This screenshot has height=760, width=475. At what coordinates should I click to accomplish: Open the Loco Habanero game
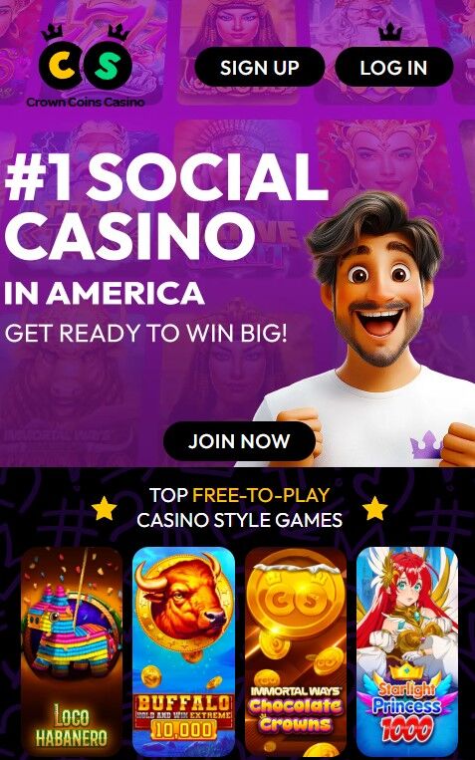[72, 650]
